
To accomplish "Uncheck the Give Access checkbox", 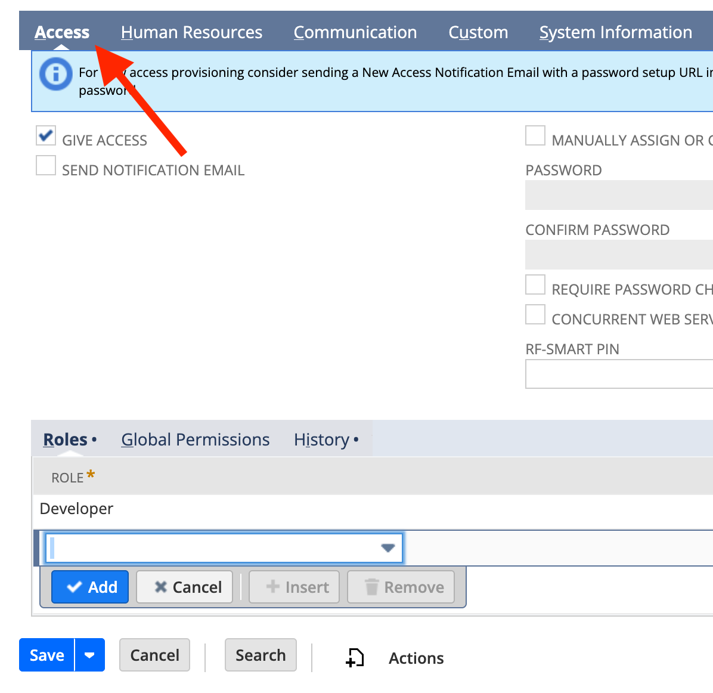I will coord(46,135).
